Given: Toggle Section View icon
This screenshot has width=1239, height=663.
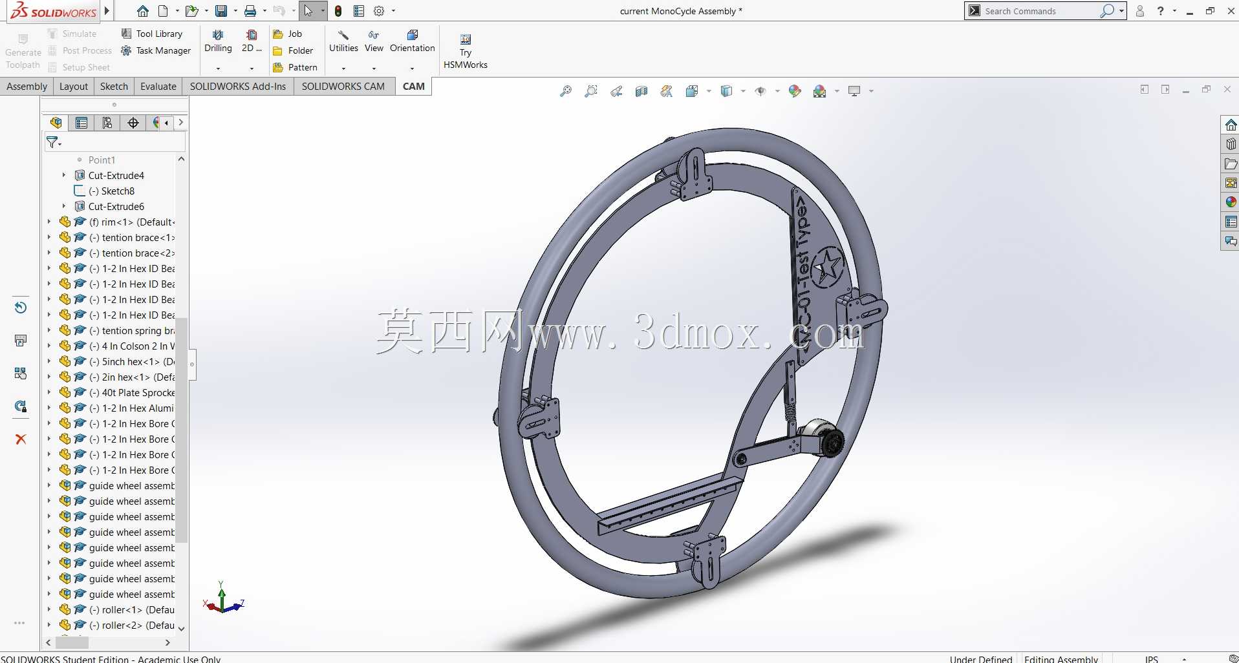Looking at the screenshot, I should (x=641, y=91).
